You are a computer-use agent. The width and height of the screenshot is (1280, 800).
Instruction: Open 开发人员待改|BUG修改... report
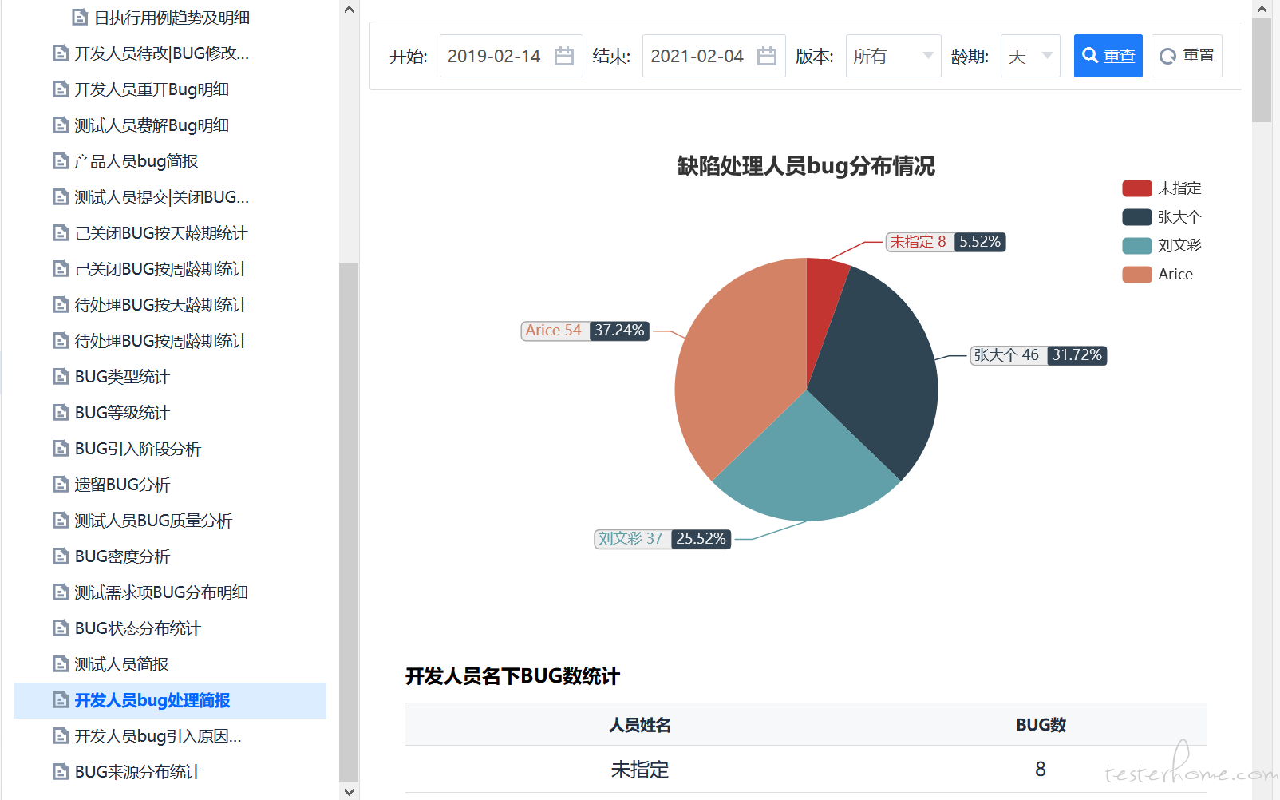click(161, 53)
